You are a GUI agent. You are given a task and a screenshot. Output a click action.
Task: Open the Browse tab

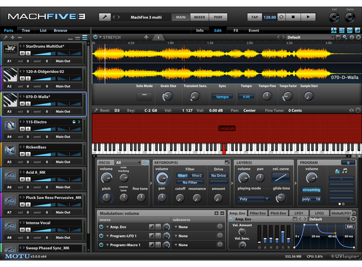[61, 30]
